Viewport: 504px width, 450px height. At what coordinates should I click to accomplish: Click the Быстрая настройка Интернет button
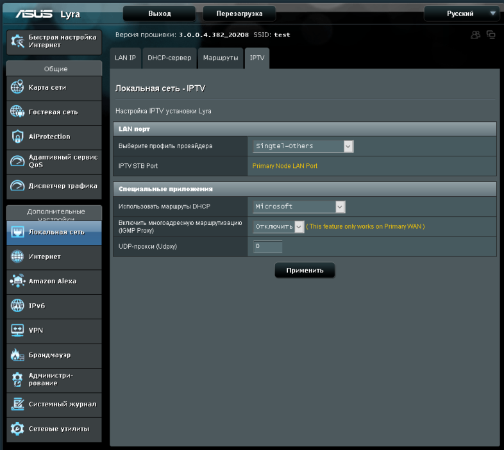click(x=54, y=42)
